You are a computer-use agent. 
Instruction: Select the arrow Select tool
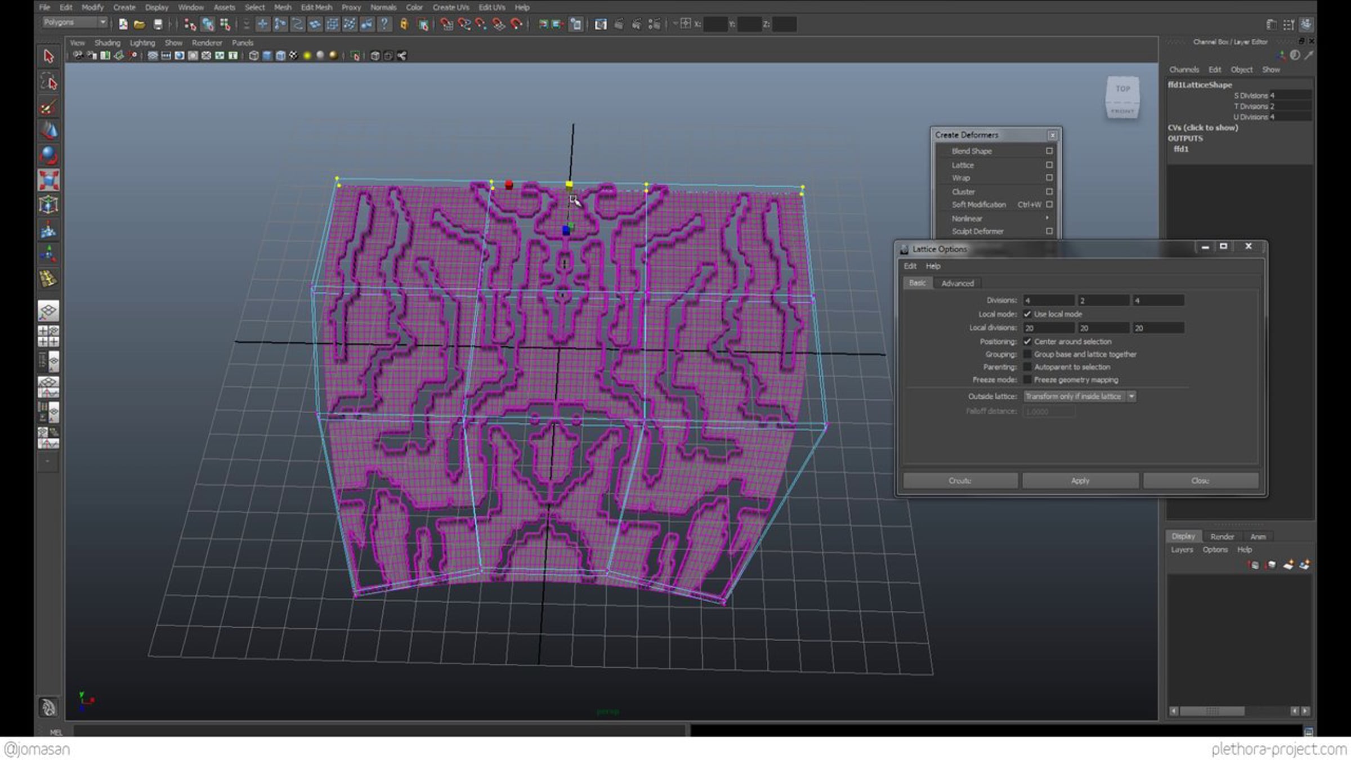pos(48,56)
